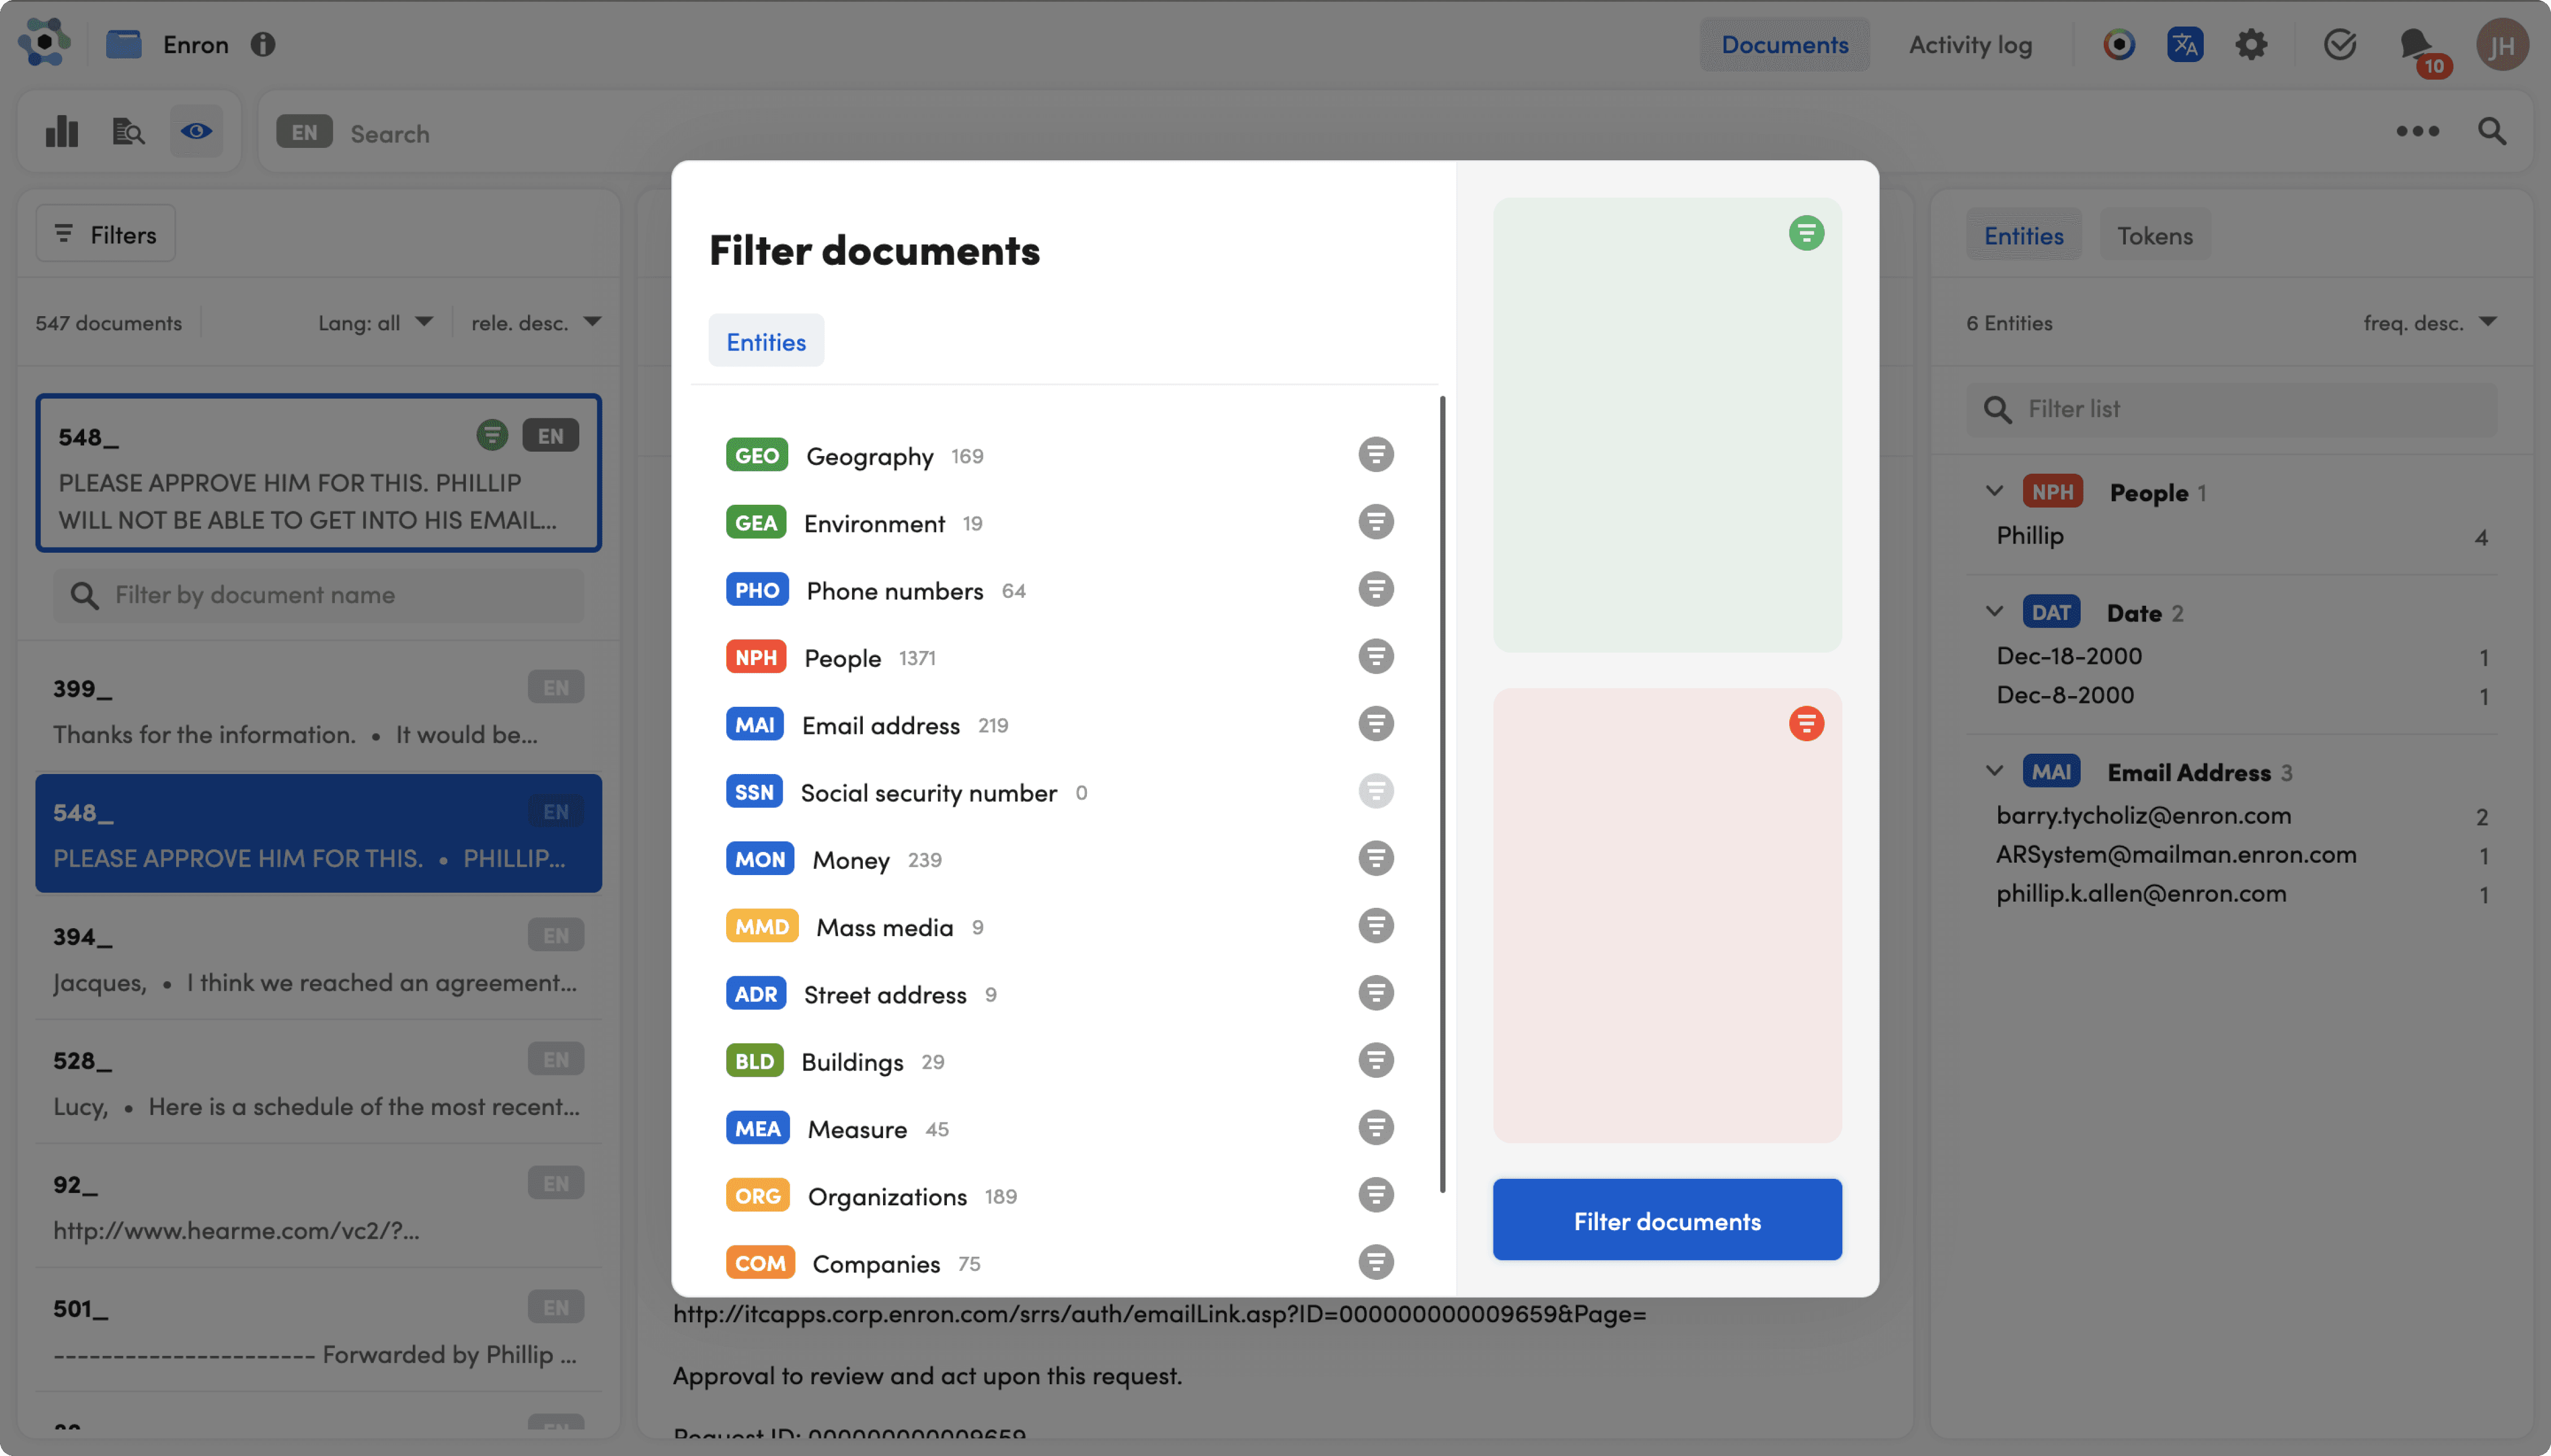Click the Enron project info icon
Screen dimensions: 2551x1456
point(263,44)
